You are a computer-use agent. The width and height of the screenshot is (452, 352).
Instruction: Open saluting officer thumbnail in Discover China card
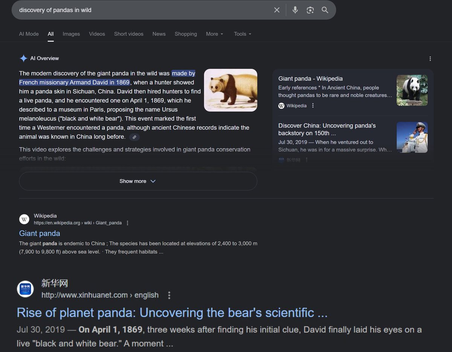(412, 137)
